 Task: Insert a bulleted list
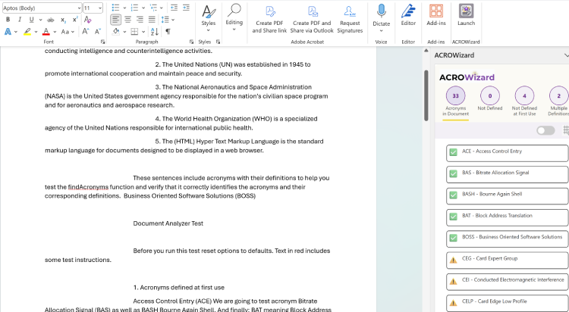tap(115, 8)
